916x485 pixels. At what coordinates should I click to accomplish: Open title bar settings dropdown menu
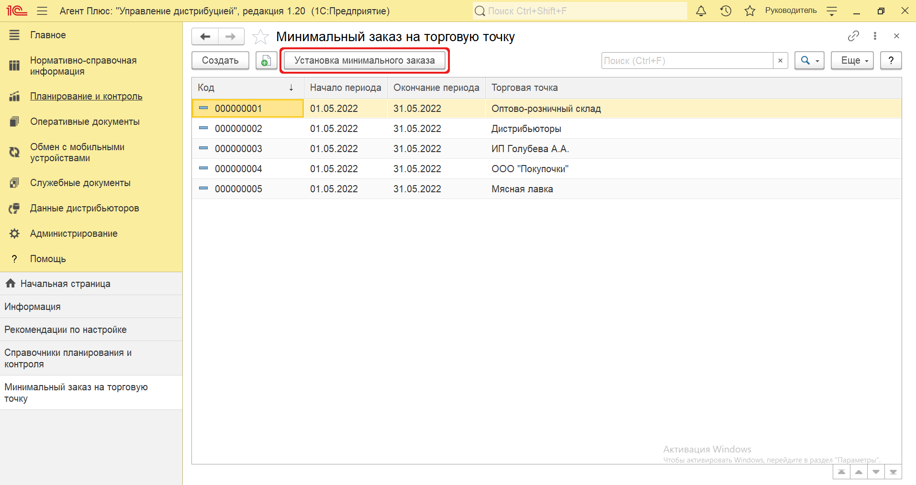(832, 11)
